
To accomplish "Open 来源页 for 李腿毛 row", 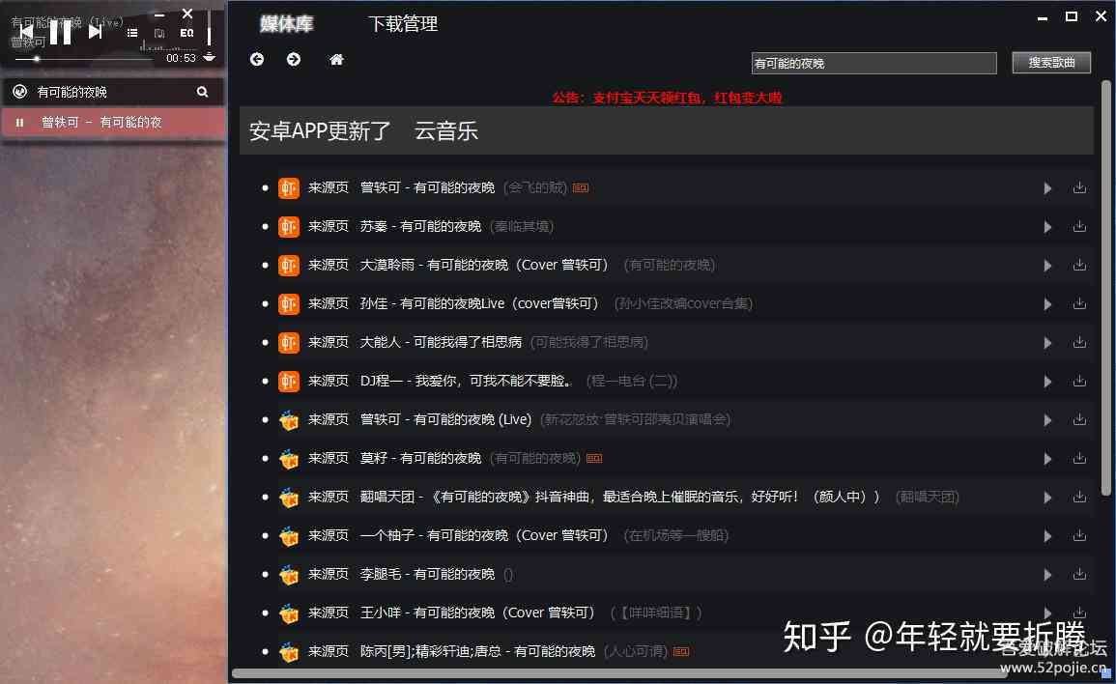I will (x=329, y=574).
